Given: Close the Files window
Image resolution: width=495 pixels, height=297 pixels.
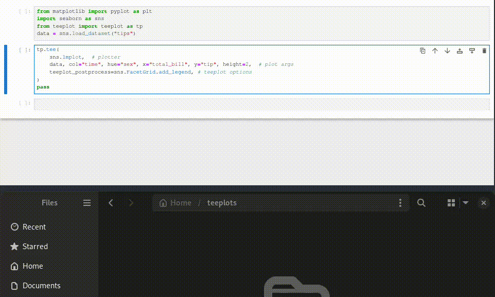Looking at the screenshot, I should point(483,203).
